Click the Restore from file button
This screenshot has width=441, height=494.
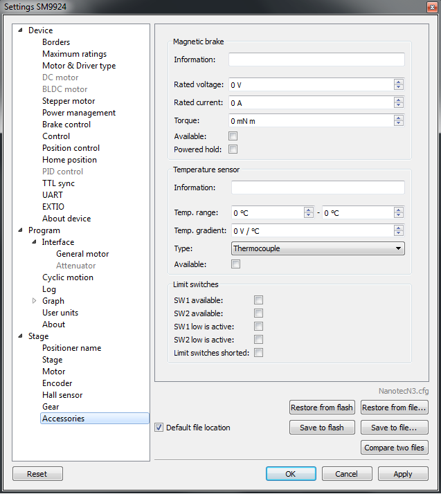[x=394, y=408]
